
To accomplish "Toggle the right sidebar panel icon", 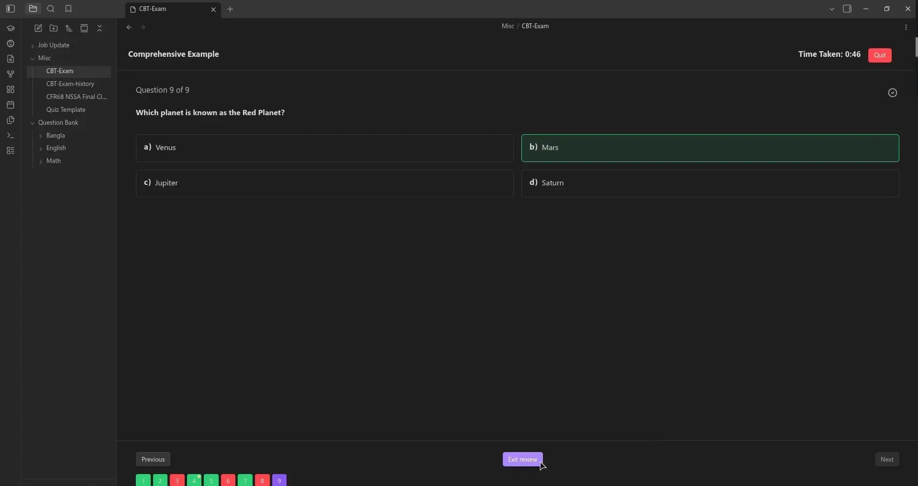I will (847, 9).
